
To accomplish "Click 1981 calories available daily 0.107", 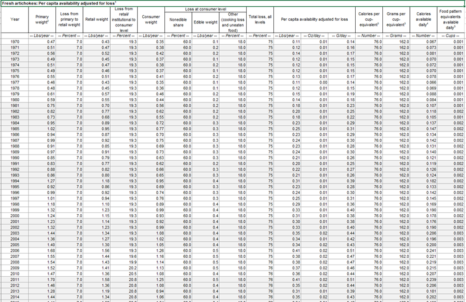I will point(424,106).
